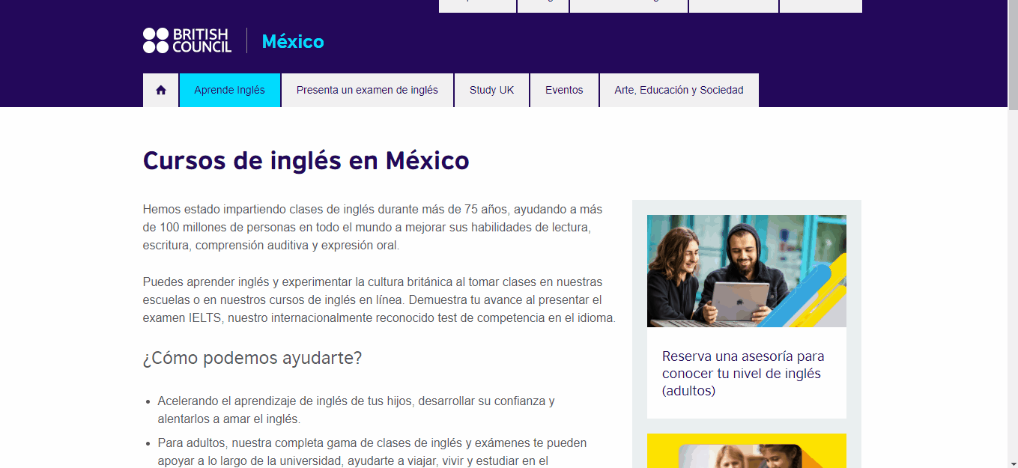
Task: Open the Aprende Inglés tab
Action: pyautogui.click(x=230, y=90)
